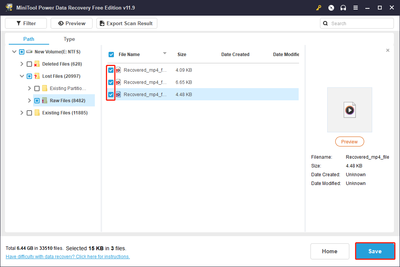Click the 4.48 KB size value in preview
This screenshot has width=400, height=267.
click(354, 166)
